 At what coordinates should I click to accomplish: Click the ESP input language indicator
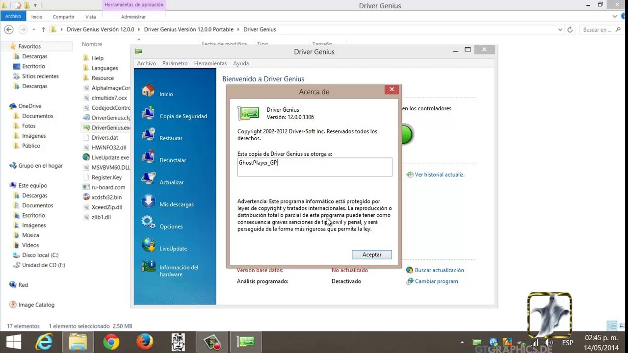(x=568, y=343)
